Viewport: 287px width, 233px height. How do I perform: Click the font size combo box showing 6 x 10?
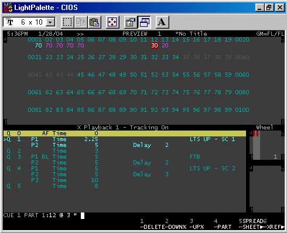point(29,22)
